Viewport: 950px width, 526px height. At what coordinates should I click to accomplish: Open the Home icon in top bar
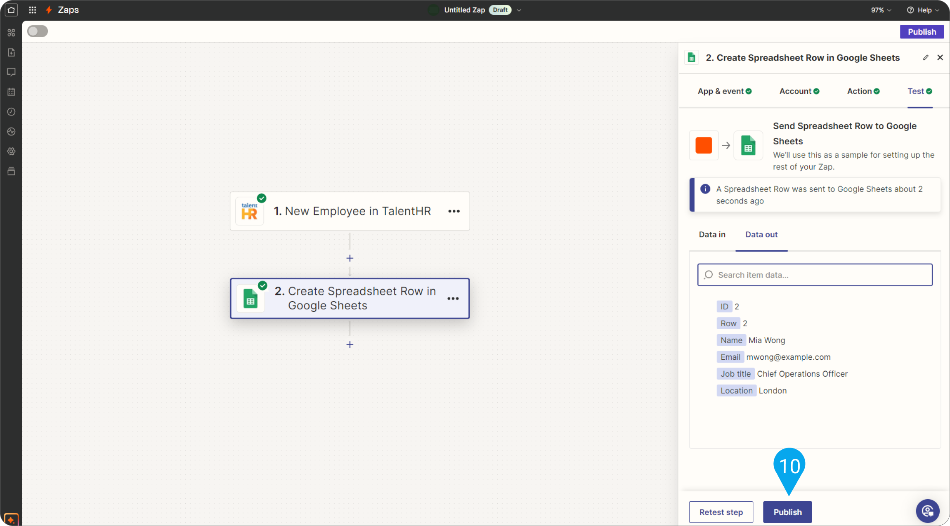pyautogui.click(x=12, y=10)
